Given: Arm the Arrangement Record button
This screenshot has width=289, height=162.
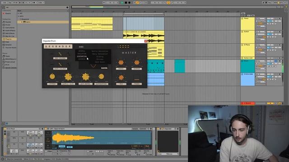Looking at the screenshot, I should tap(130, 3).
